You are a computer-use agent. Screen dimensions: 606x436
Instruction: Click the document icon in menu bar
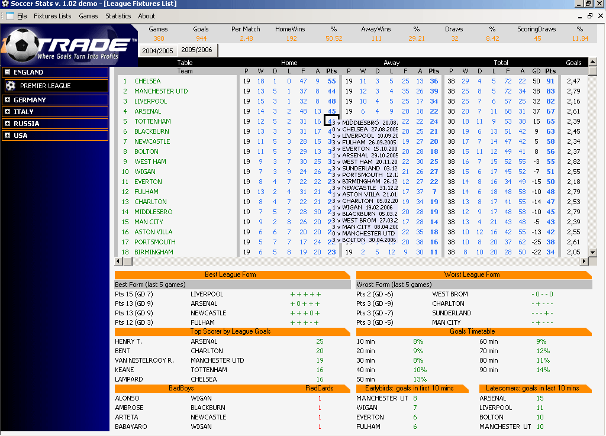click(10, 16)
